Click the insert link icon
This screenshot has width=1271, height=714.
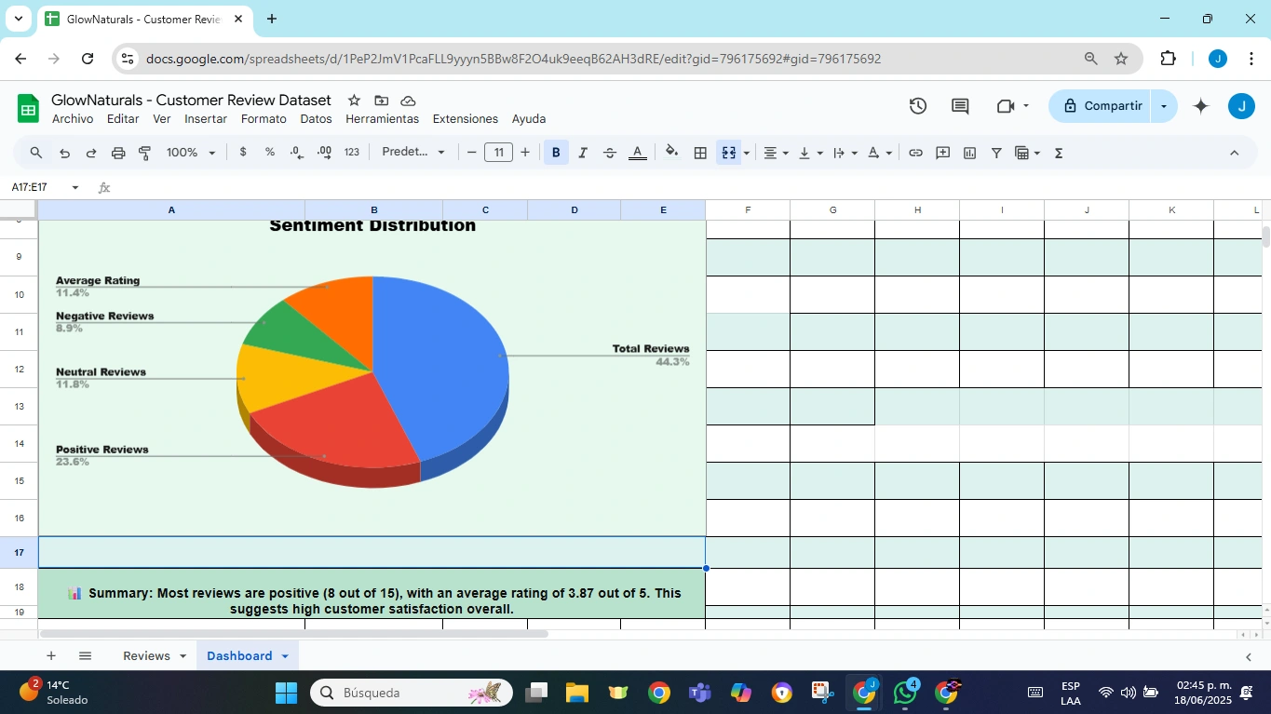tap(915, 153)
